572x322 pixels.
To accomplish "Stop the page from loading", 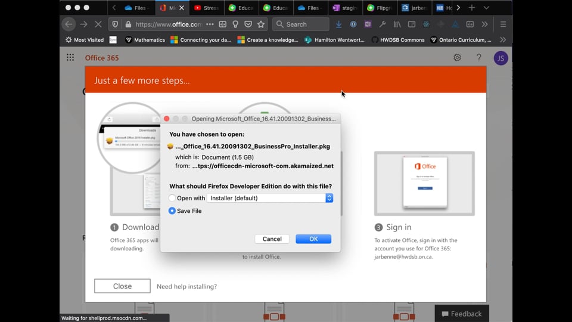I will pyautogui.click(x=98, y=24).
